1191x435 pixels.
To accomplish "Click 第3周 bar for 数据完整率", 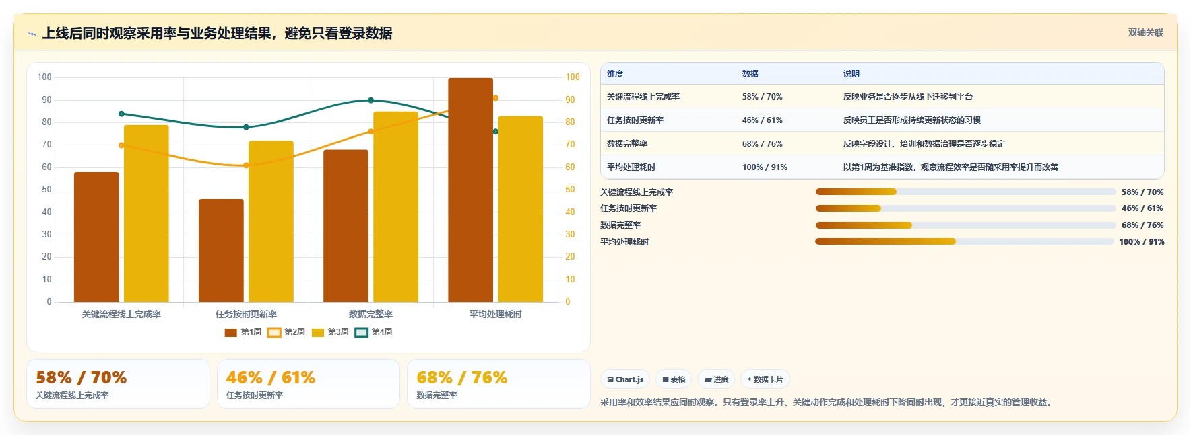I will point(395,207).
